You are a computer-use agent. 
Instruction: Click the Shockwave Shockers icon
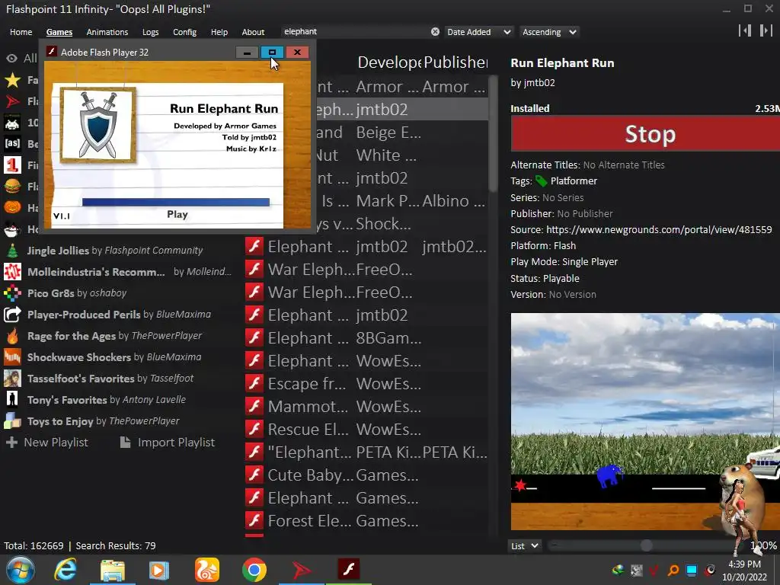point(12,357)
